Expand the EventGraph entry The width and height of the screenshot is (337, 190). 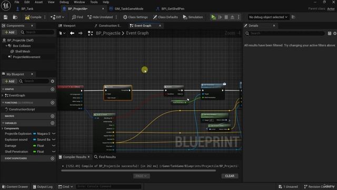3,96
